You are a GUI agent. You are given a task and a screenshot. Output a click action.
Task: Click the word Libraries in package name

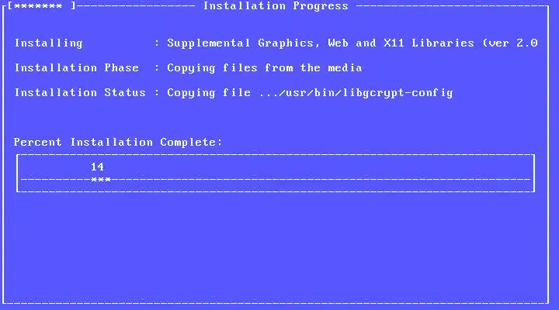click(443, 43)
